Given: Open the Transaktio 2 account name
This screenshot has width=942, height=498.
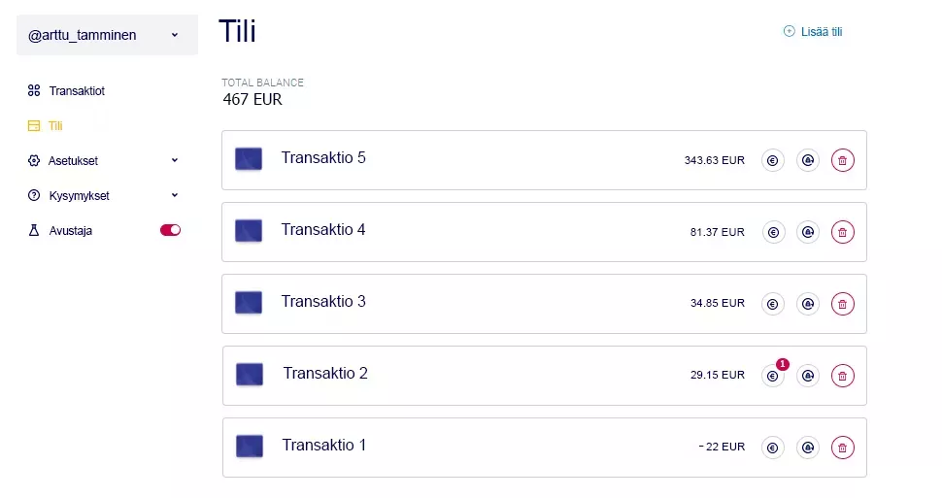Looking at the screenshot, I should tap(325, 373).
